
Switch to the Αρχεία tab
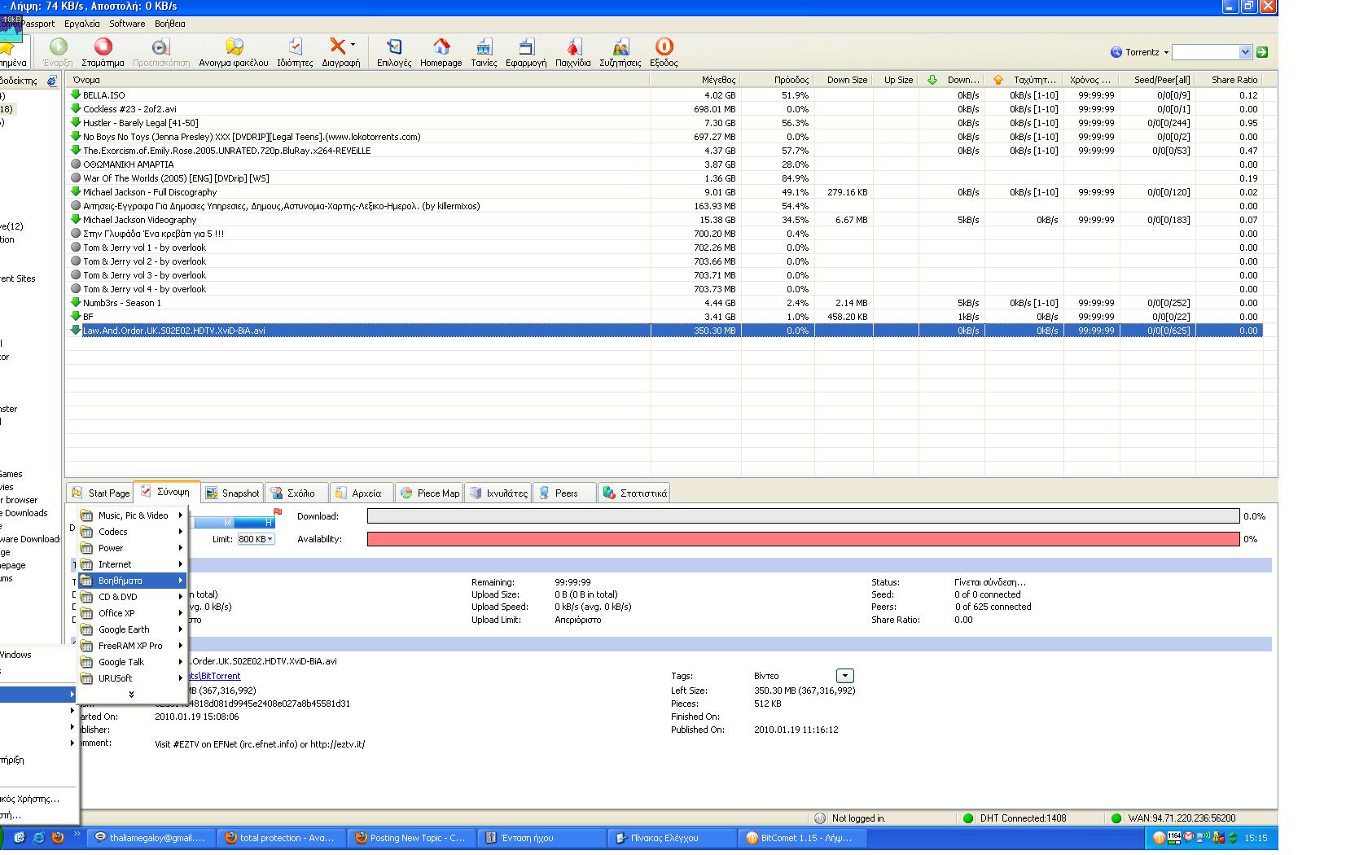pos(362,493)
